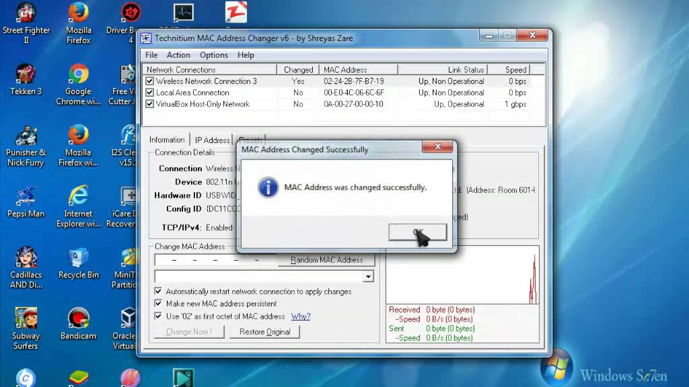This screenshot has width=689, height=387.
Task: Click the blue information icon in dialog
Action: 268,188
